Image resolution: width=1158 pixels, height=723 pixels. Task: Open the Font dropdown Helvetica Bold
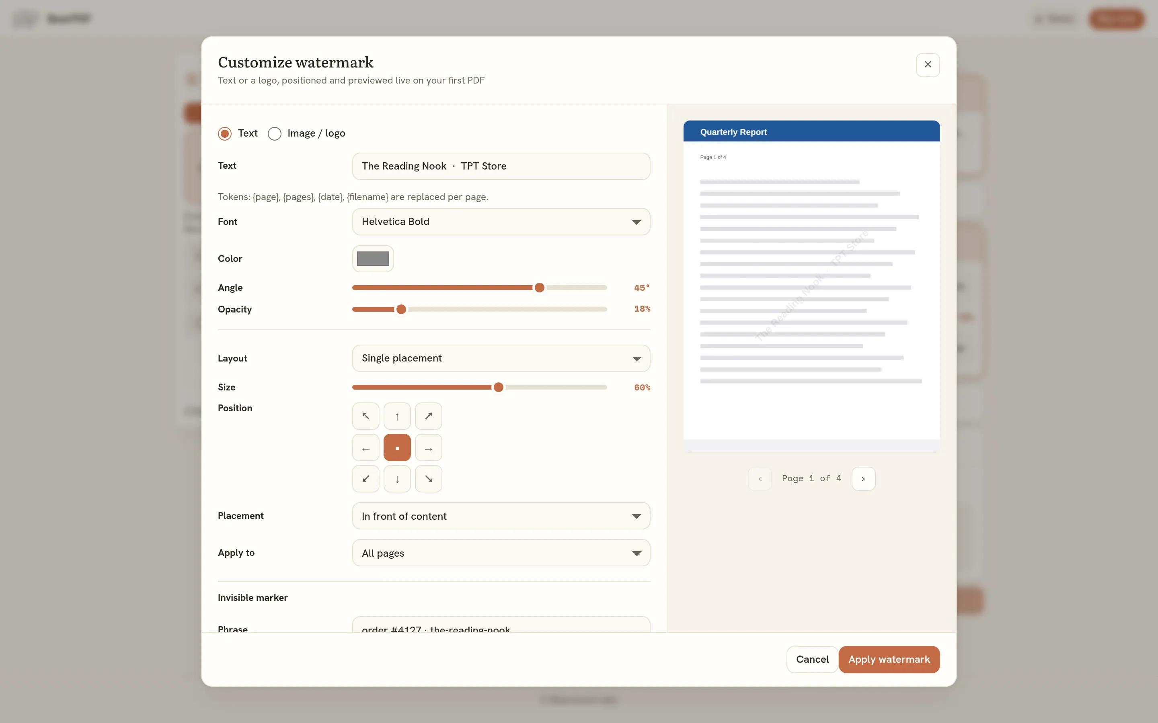point(501,221)
